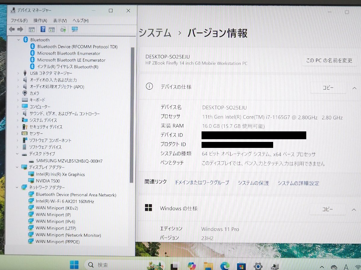Click the Wi-Fi icon in system tray
This screenshot has width=361, height=270.
click(x=358, y=267)
